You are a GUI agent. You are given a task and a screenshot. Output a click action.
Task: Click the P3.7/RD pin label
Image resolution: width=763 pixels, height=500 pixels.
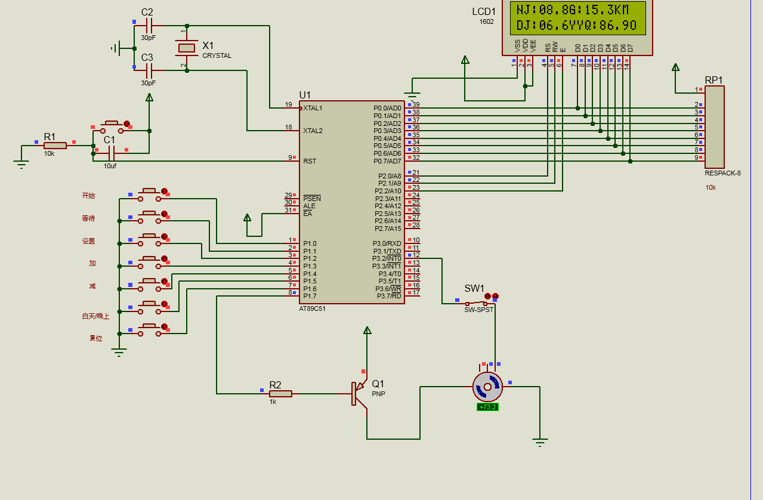point(389,296)
